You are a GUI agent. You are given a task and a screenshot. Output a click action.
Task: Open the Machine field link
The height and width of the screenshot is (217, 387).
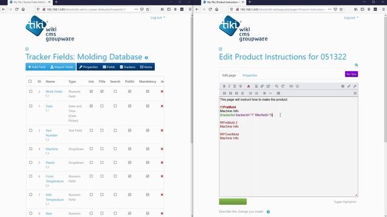coord(52,149)
